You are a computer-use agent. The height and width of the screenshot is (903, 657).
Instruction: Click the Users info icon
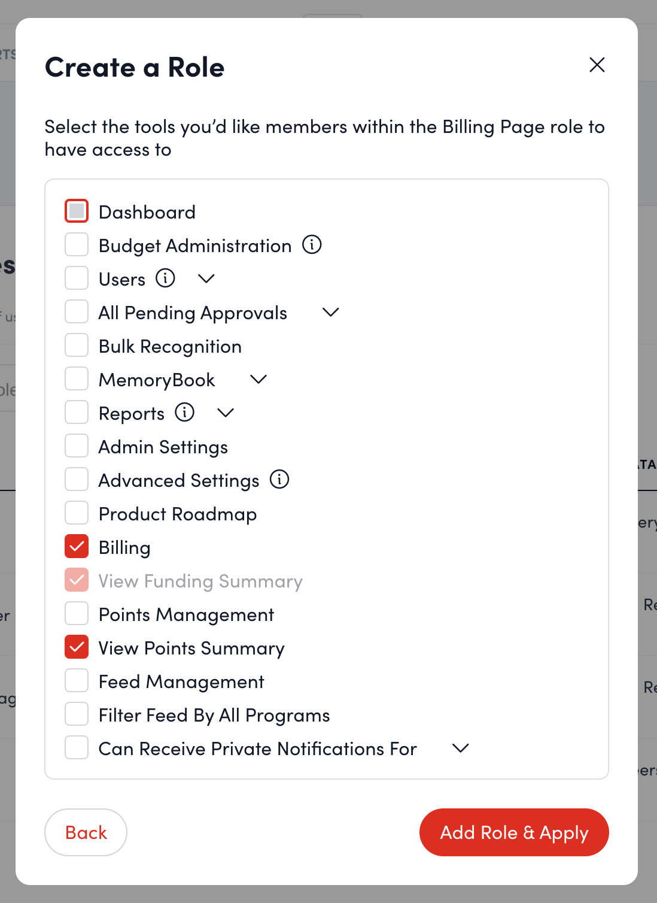tap(166, 278)
